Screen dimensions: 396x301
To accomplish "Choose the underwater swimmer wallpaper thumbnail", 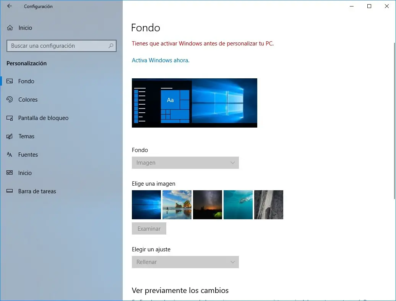I will pos(238,205).
